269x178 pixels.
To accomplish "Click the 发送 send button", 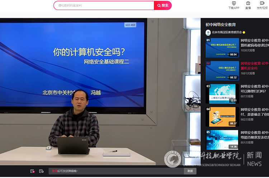I will 190,171.
